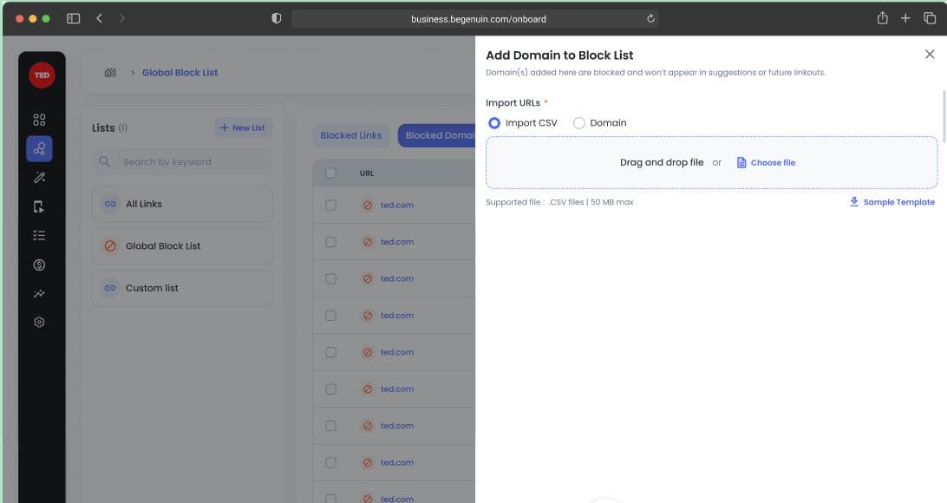Click the New List button
Viewport: 947px width, 503px height.
pyautogui.click(x=243, y=128)
